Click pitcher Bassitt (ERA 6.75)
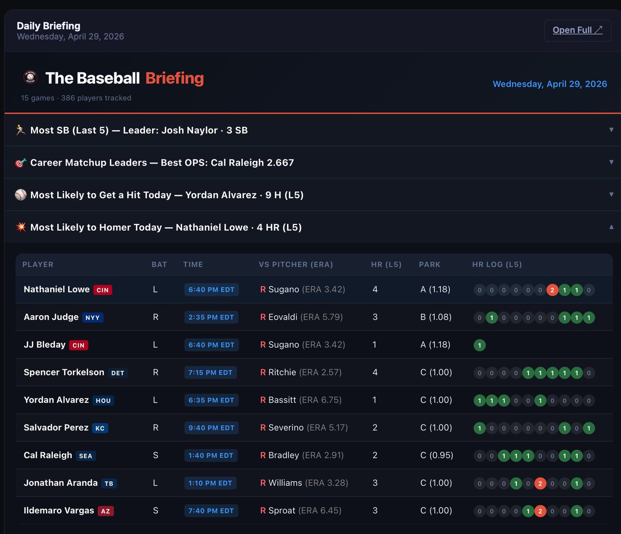This screenshot has width=621, height=534. [301, 400]
